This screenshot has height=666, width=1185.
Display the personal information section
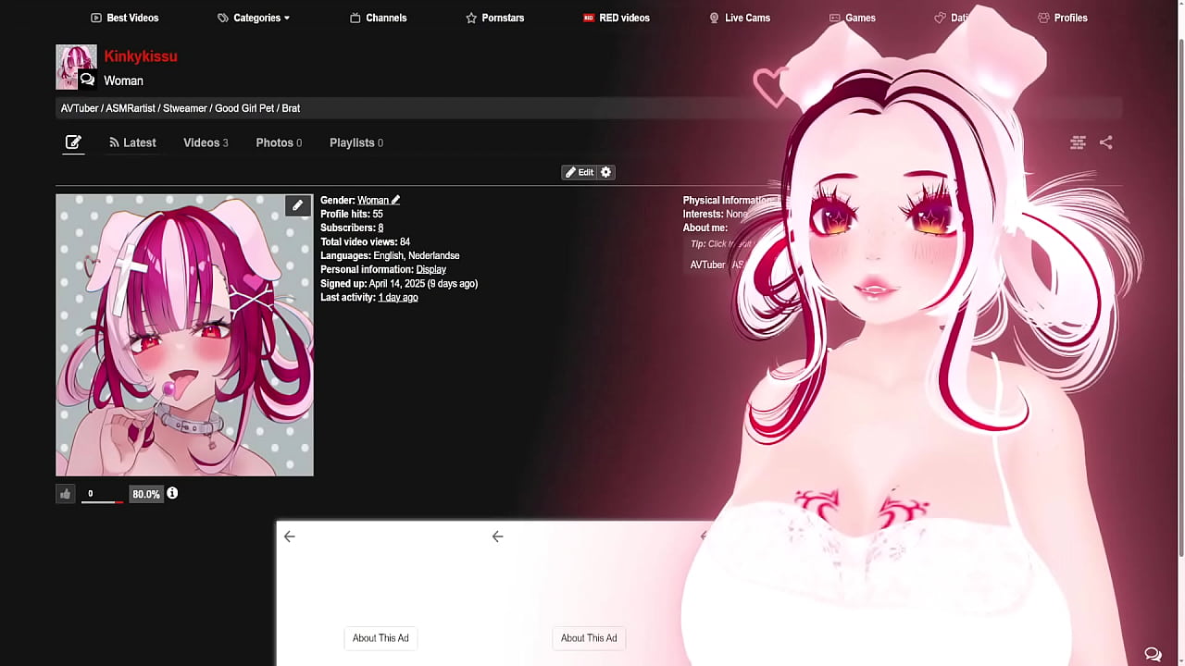(x=430, y=269)
